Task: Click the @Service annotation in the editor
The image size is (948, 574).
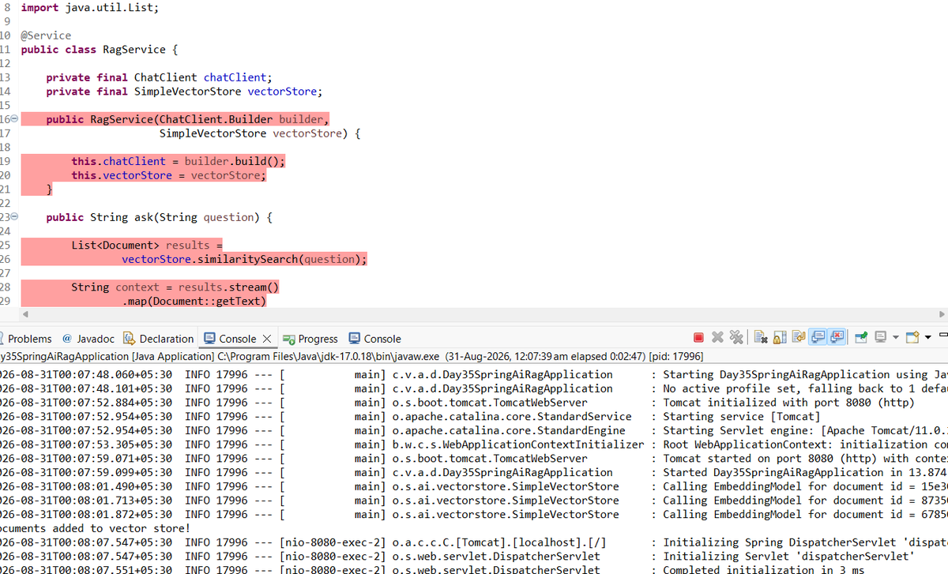Action: [x=46, y=36]
